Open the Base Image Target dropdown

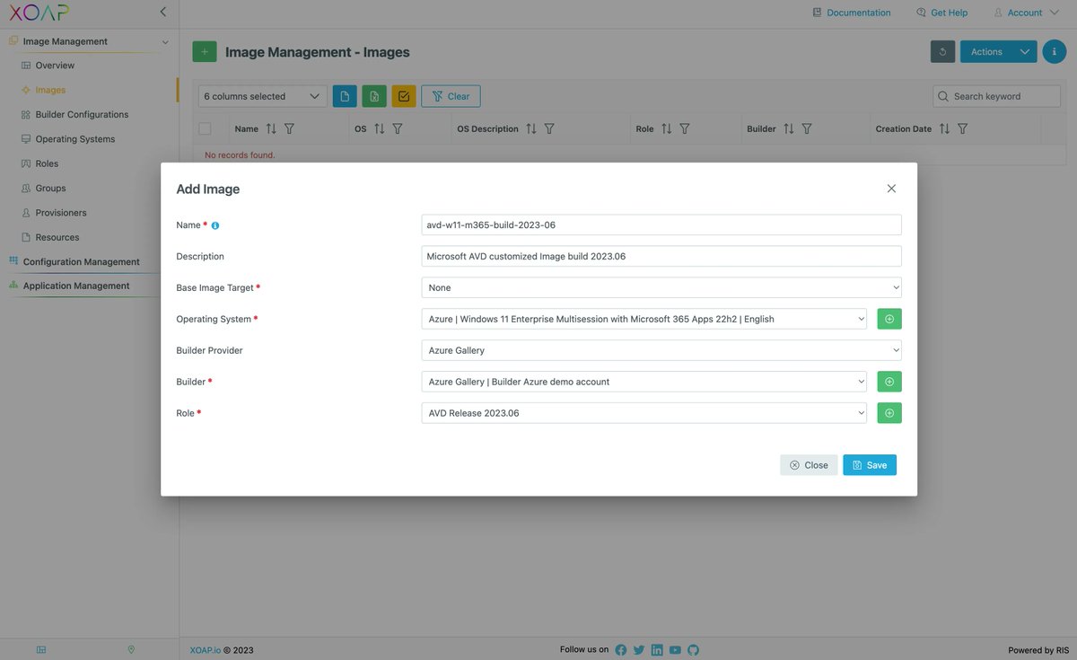click(661, 287)
